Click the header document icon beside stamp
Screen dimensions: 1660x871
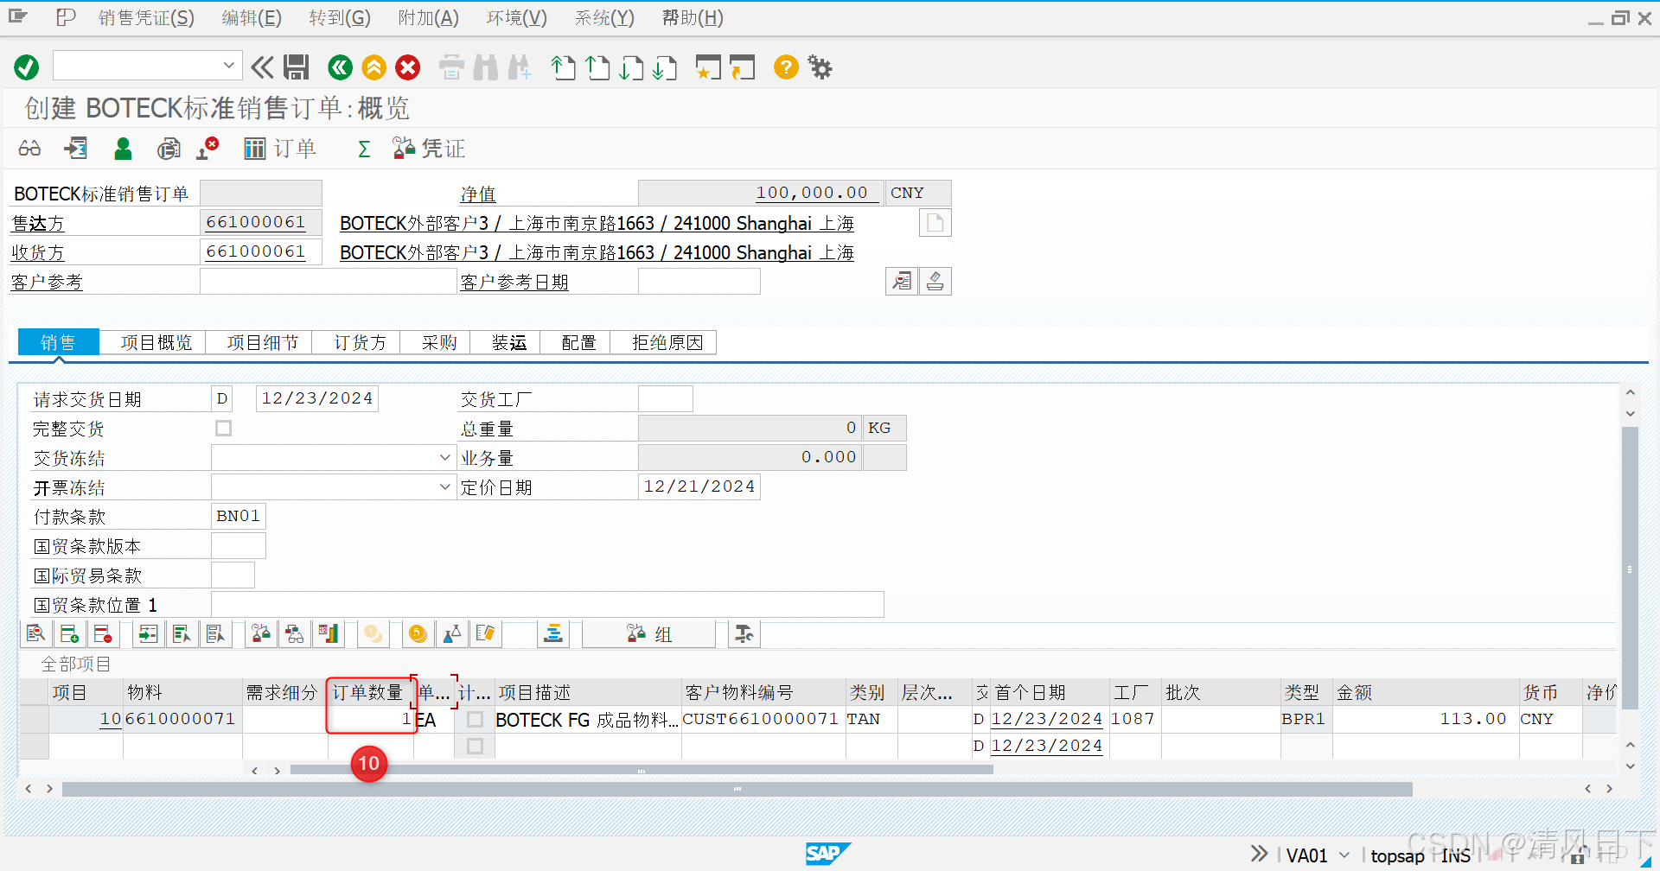tap(902, 281)
